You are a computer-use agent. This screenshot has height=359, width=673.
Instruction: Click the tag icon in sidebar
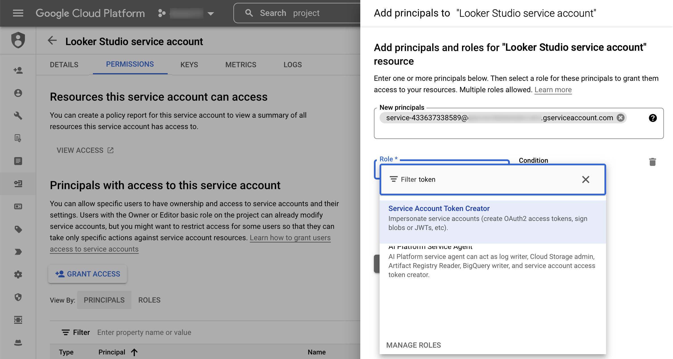tap(18, 229)
